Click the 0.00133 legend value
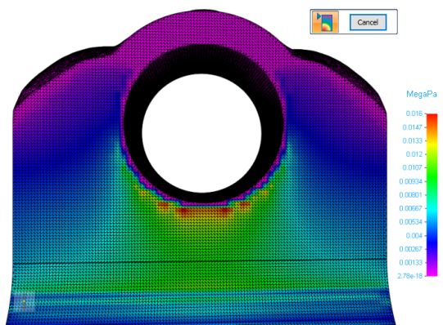The width and height of the screenshot is (443, 325). [410, 262]
